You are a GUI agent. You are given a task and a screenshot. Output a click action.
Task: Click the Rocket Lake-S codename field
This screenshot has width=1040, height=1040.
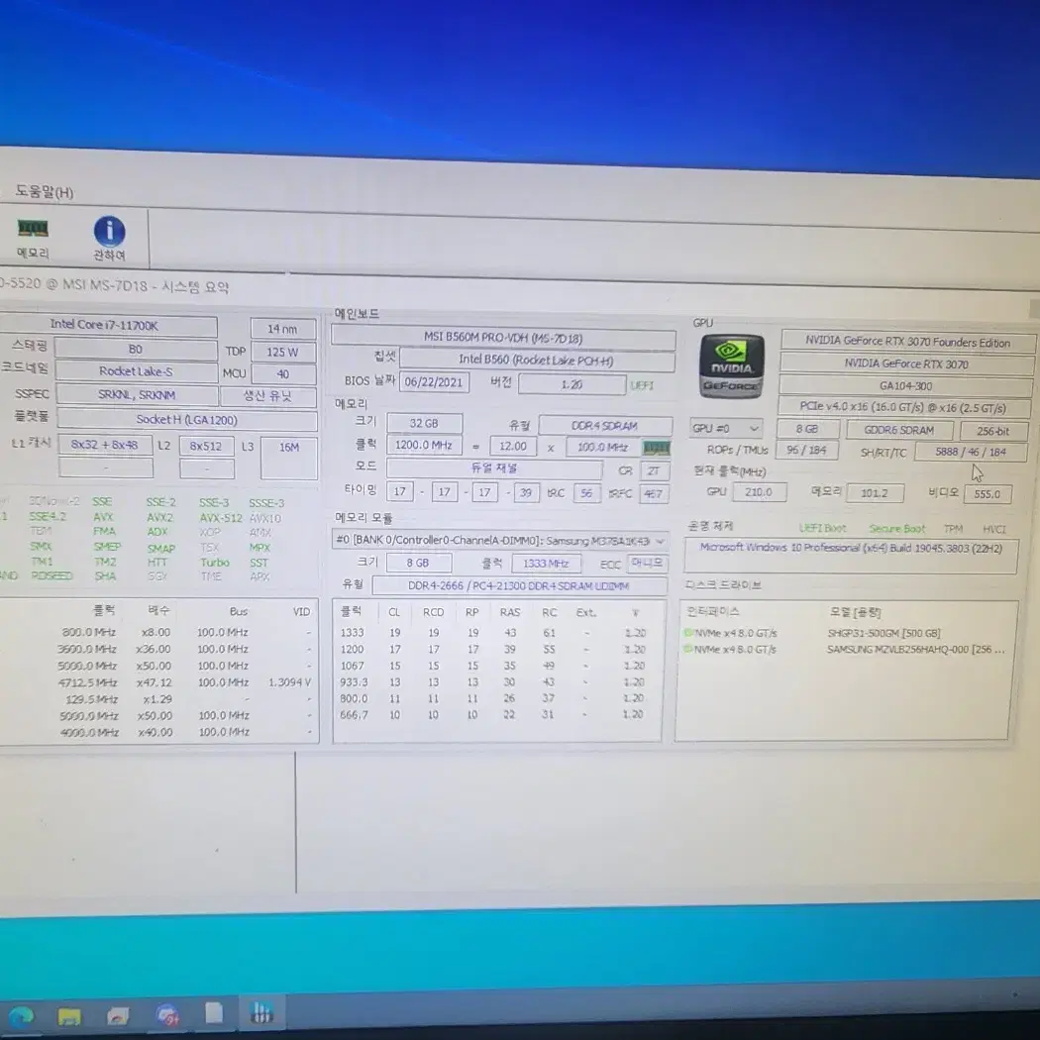pos(136,371)
